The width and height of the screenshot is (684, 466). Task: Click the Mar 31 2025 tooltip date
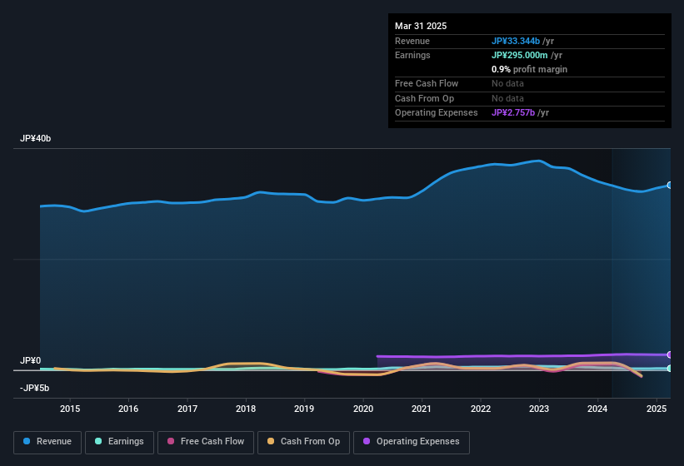(x=421, y=26)
